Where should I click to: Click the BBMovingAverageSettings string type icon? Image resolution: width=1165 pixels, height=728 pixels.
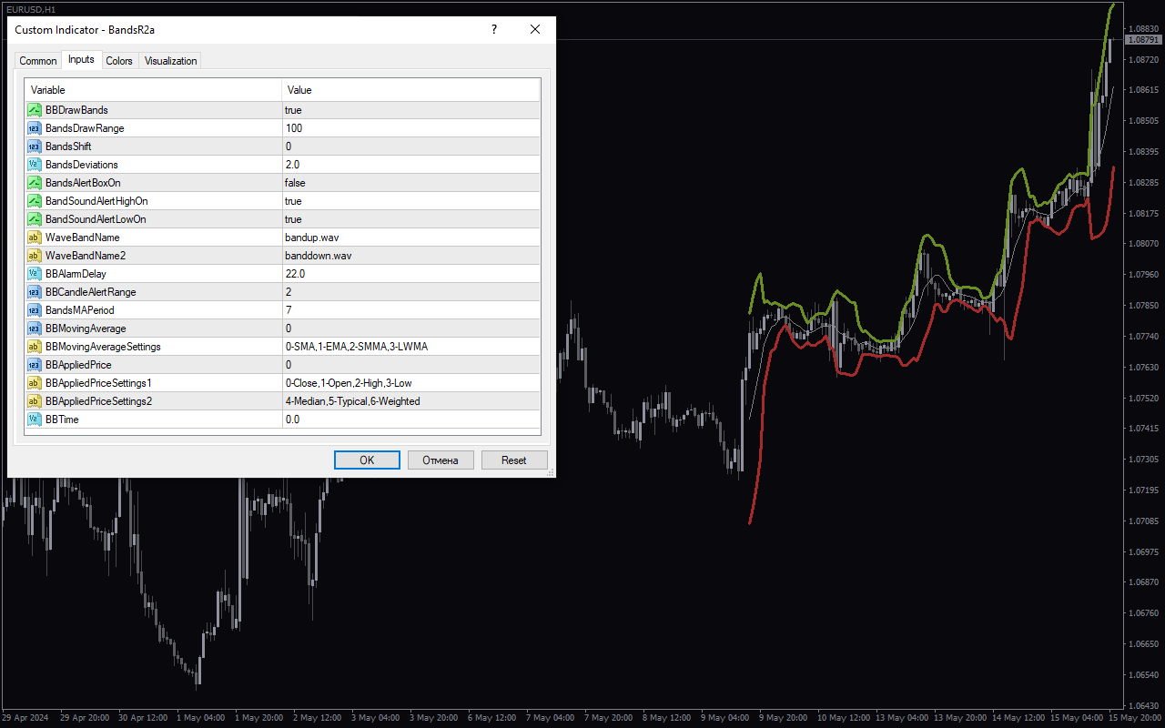point(35,347)
